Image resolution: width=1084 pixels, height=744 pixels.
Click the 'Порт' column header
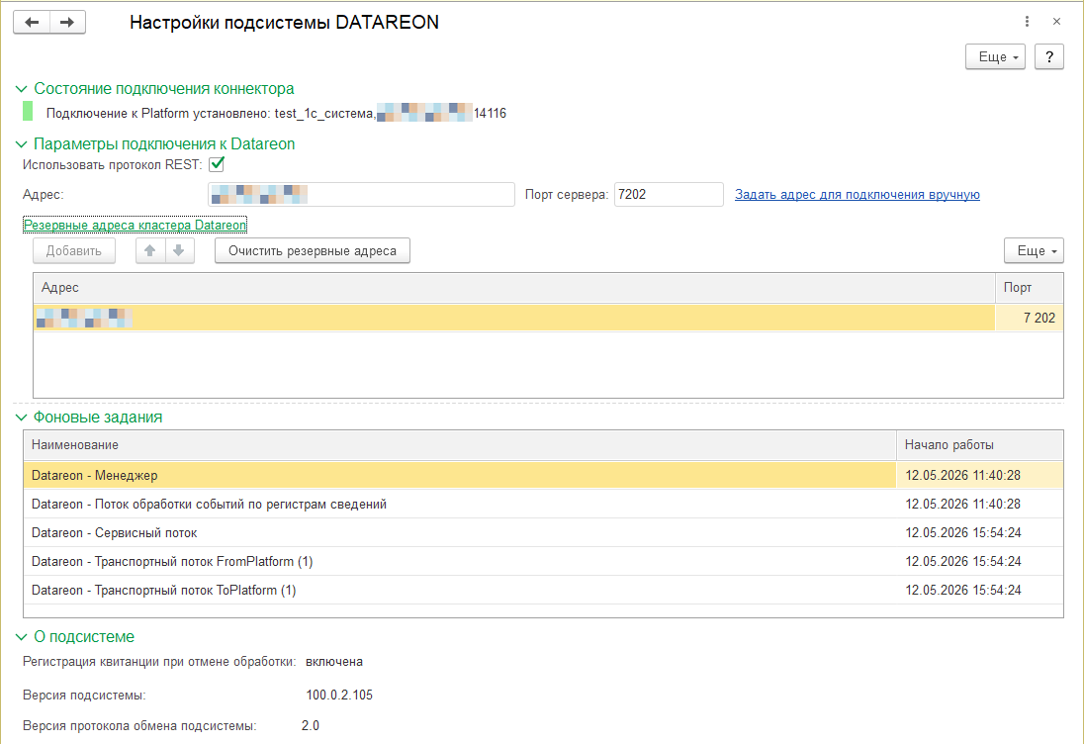pyautogui.click(x=1030, y=288)
